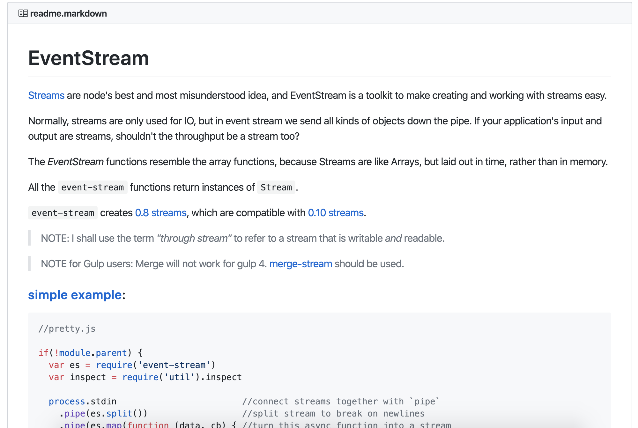Click event-stream inline code after 'All the'

click(93, 187)
